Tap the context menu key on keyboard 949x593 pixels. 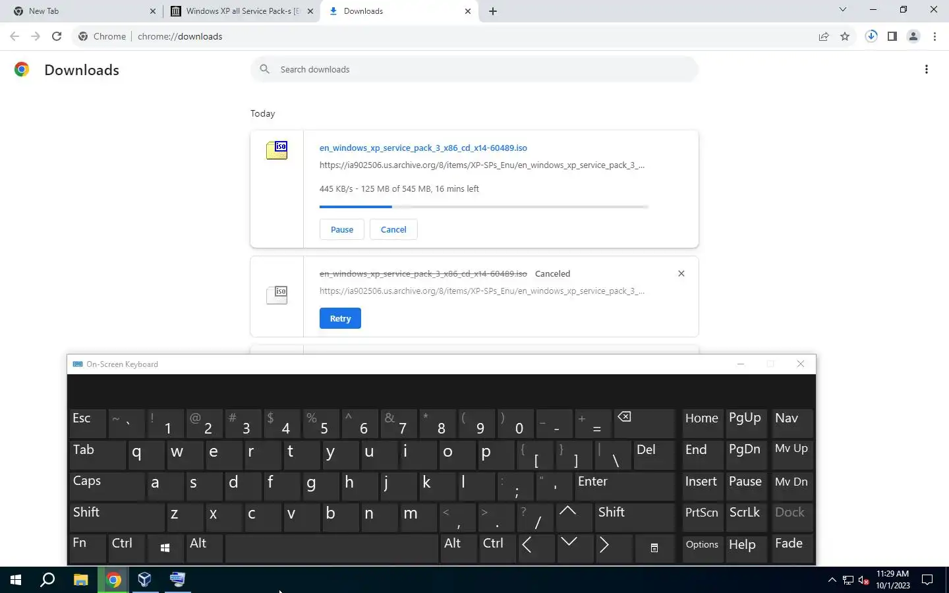(654, 548)
